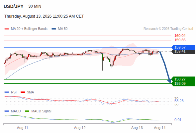Viewport: 196px width, 133px height.
Task: Click the blue RSI legend swatch
Action: (7, 92)
